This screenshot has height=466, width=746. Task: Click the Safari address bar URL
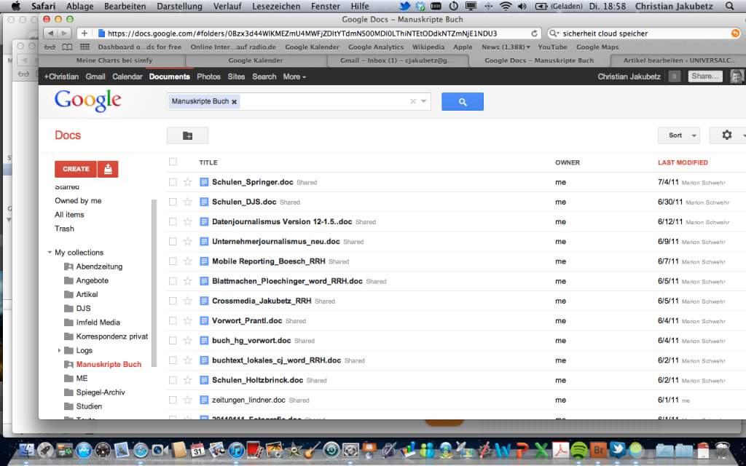pos(302,33)
